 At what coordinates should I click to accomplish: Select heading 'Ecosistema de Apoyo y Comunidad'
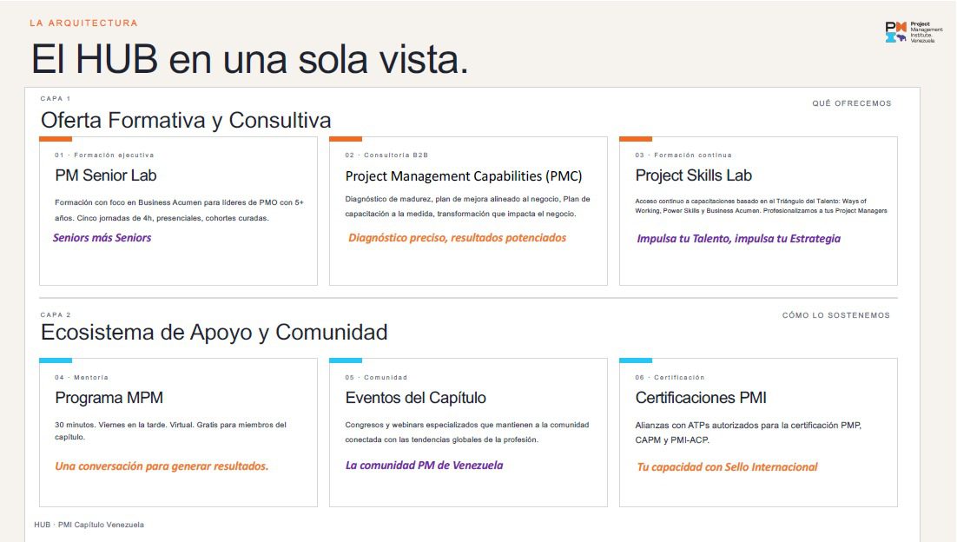point(214,333)
